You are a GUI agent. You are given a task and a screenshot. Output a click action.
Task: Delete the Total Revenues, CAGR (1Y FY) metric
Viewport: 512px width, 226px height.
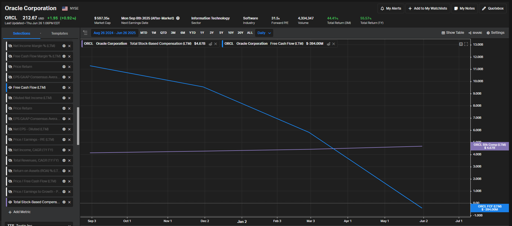(x=69, y=160)
